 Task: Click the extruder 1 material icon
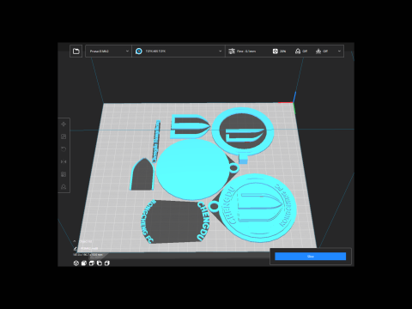tap(139, 51)
